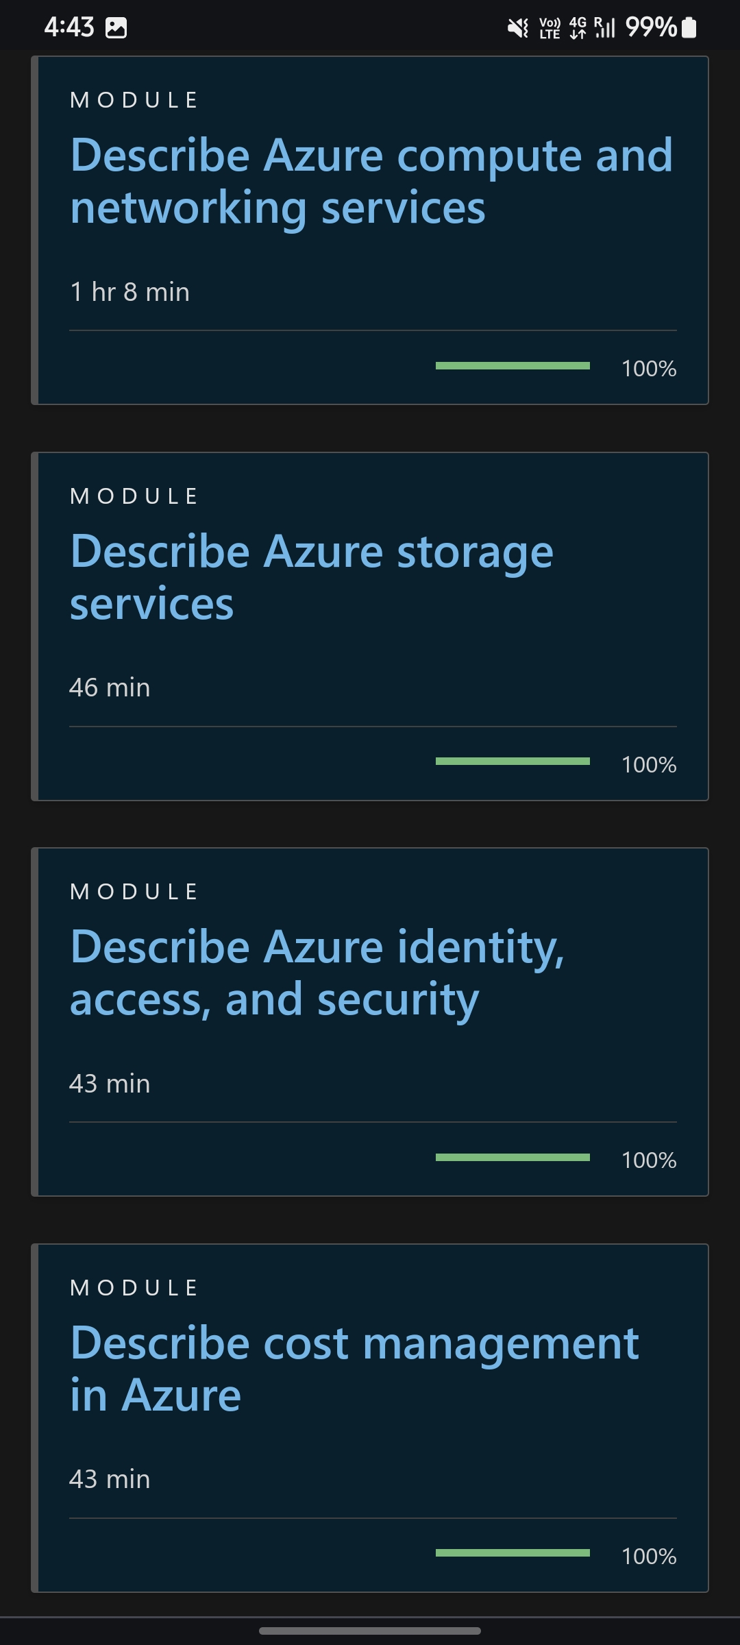Tap the 100% indicator on the identity module

pyautogui.click(x=648, y=1160)
